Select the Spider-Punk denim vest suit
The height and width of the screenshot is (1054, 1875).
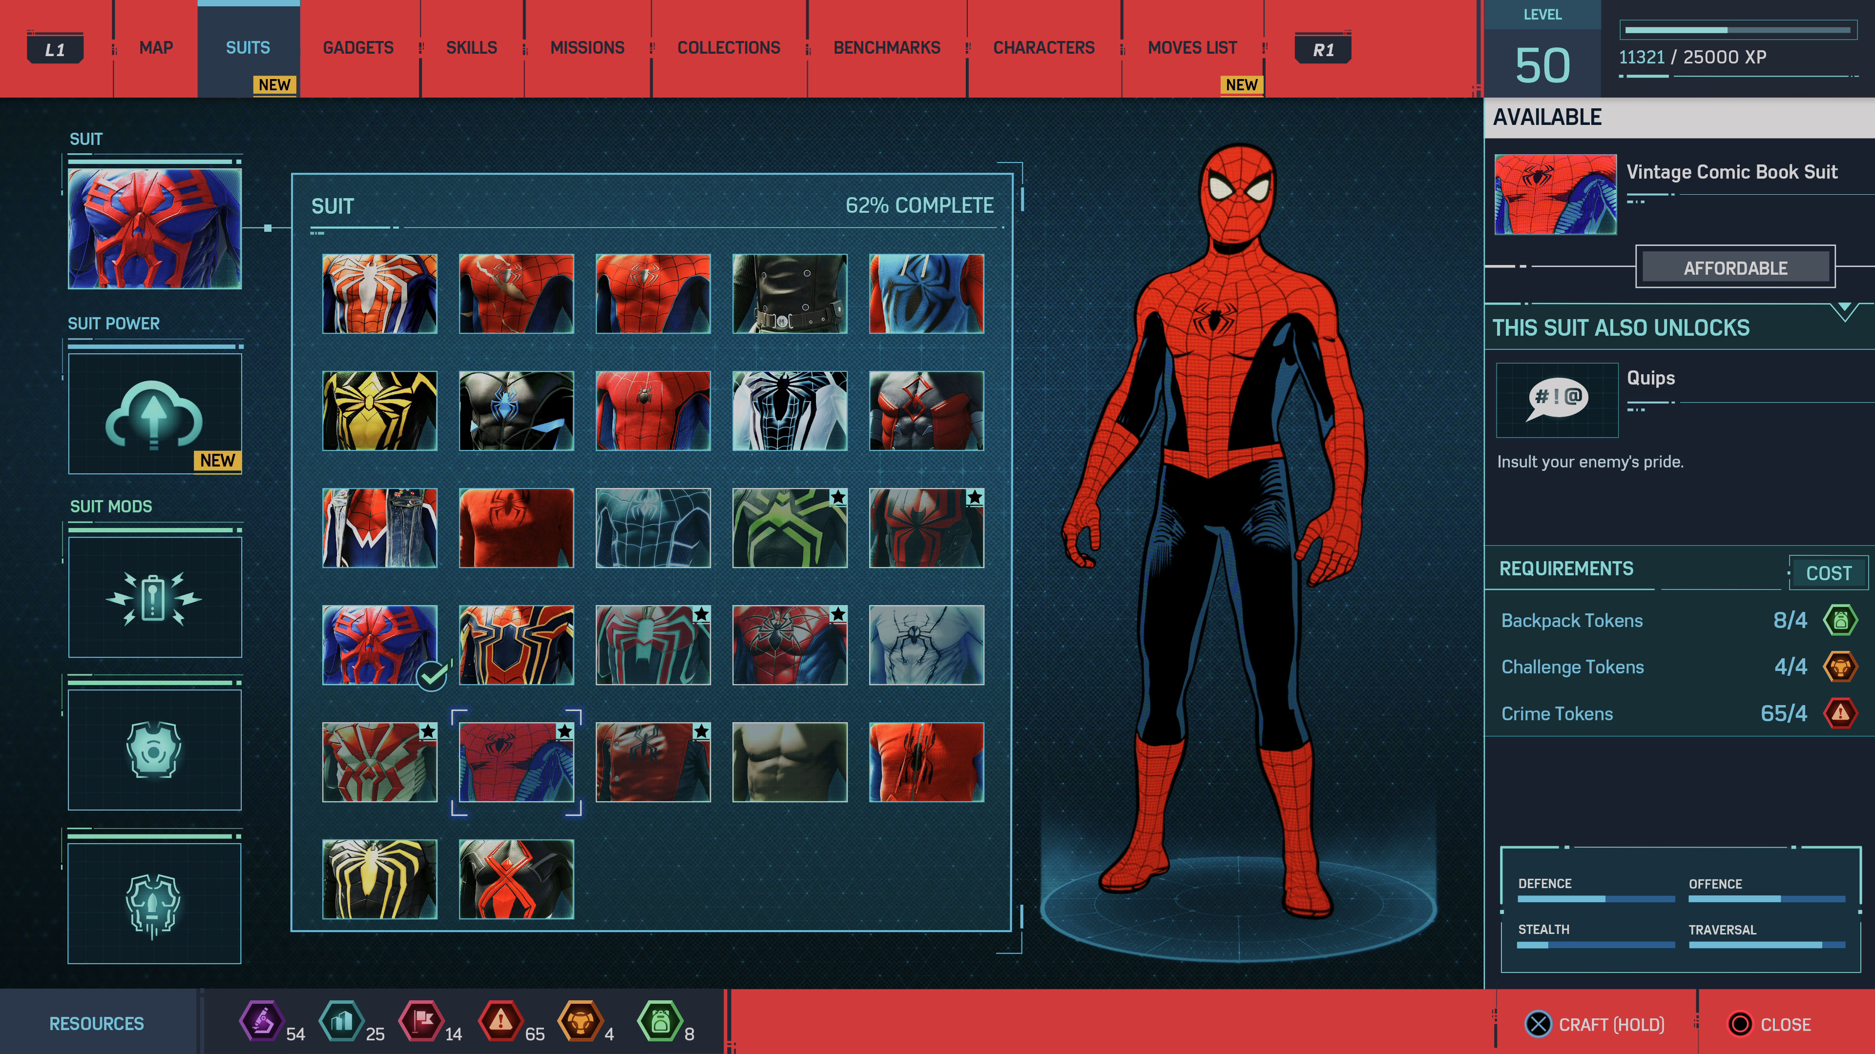tap(380, 528)
